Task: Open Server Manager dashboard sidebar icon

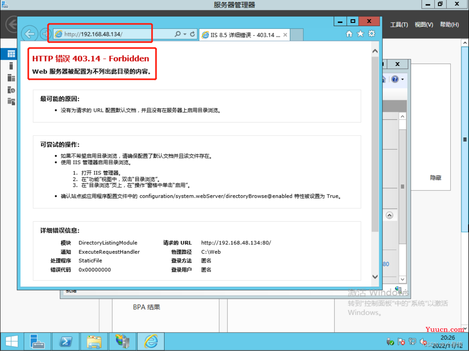Action: (11, 54)
